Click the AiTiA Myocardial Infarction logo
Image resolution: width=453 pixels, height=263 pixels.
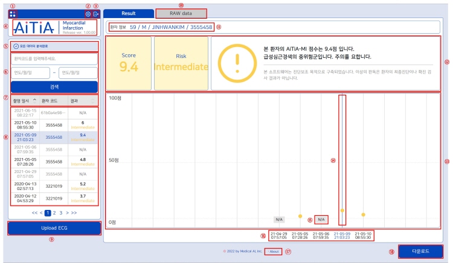pyautogui.click(x=54, y=28)
